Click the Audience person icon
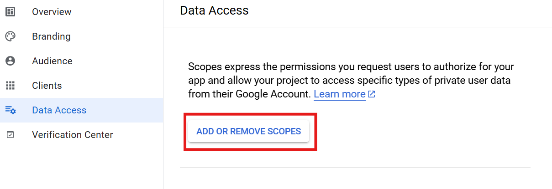552x189 pixels. click(x=10, y=61)
